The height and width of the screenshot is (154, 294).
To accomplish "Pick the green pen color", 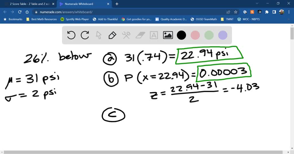I will coord(209,35).
